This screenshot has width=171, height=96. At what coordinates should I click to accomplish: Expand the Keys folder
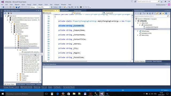[17, 74]
